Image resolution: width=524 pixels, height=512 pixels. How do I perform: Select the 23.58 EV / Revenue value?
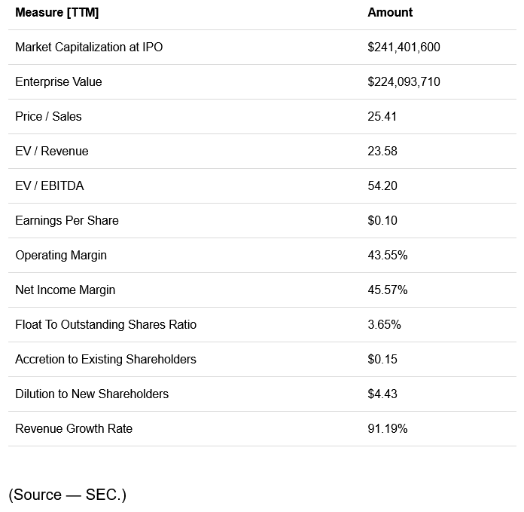[x=382, y=152]
